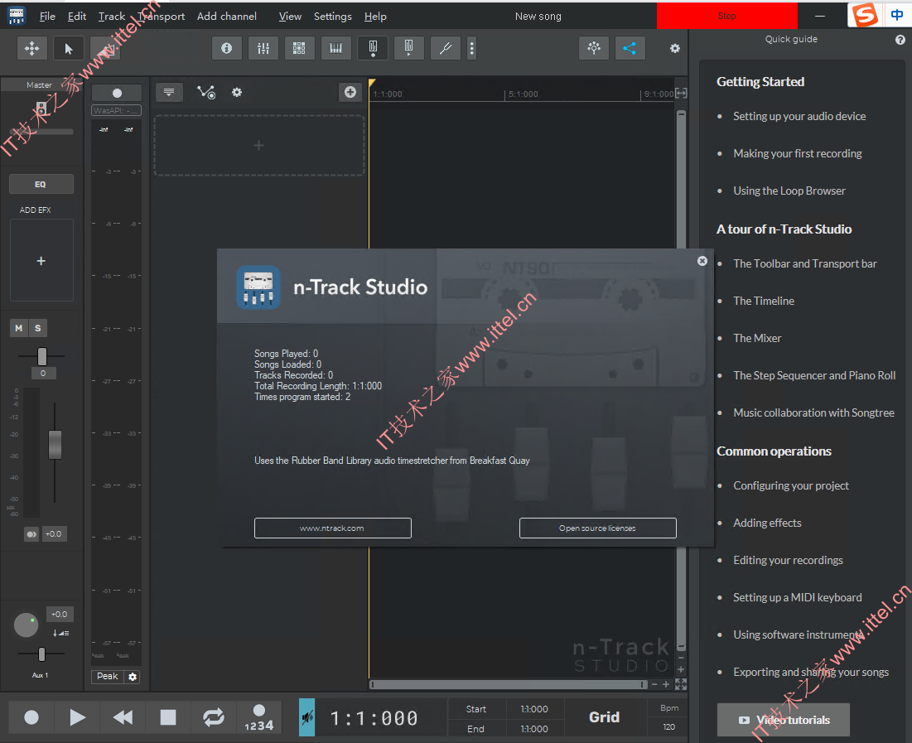Click the record-mode meter icon in toolbar

pyautogui.click(x=373, y=48)
